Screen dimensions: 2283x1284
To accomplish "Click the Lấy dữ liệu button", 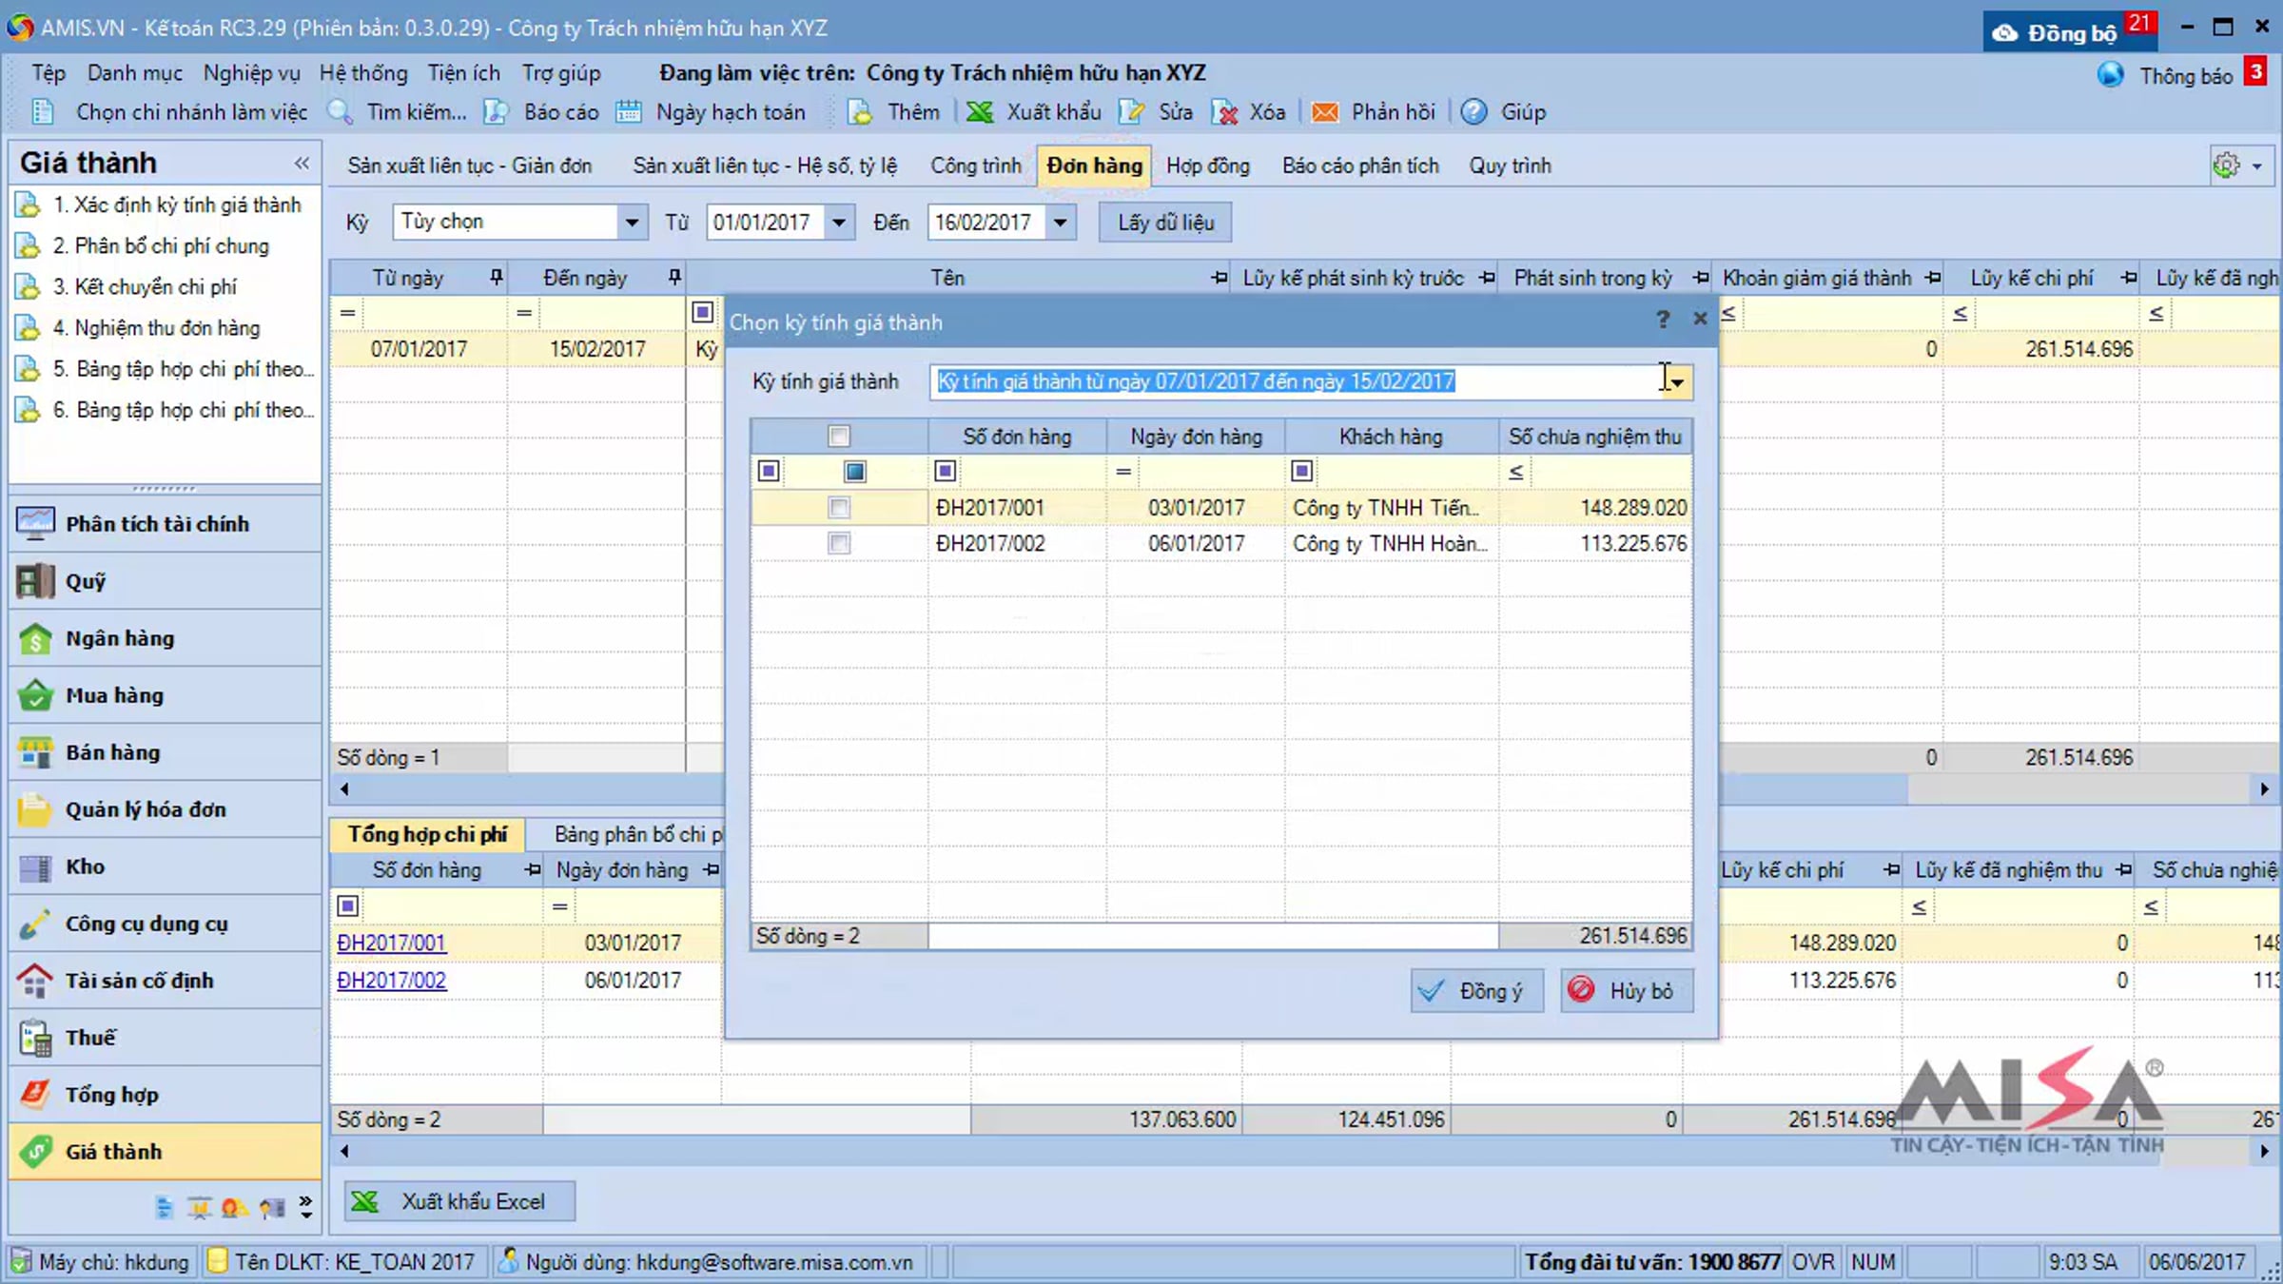I will (x=1165, y=223).
